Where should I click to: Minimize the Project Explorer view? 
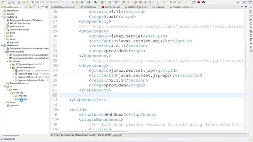point(42,7)
